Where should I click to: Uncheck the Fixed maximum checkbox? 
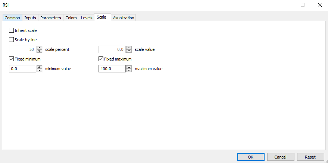(101, 59)
